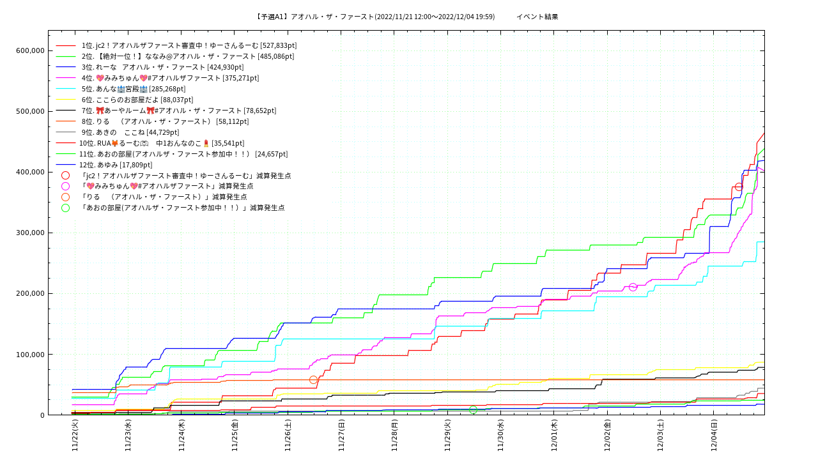
Task: Select legend entry 11位 あおの部屋 24,657pt
Action: (x=183, y=154)
